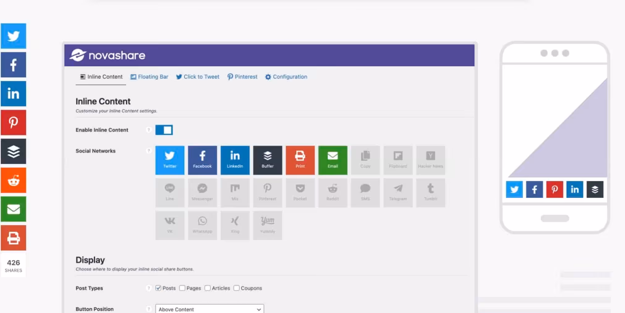
Task: Click help icon beside Social Networks label
Action: point(149,151)
